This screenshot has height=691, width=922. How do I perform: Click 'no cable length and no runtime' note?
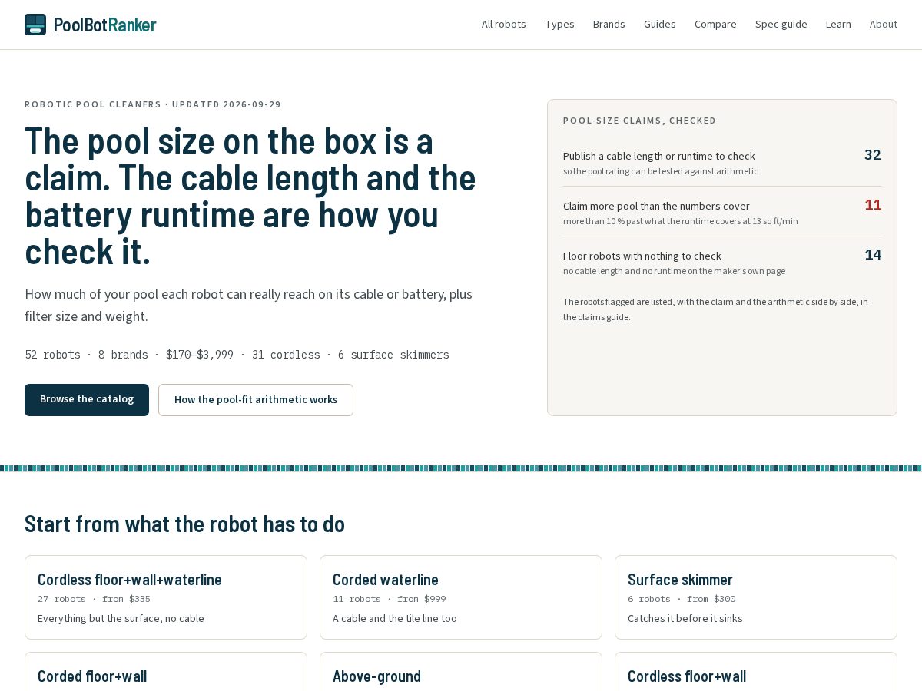pyautogui.click(x=674, y=271)
